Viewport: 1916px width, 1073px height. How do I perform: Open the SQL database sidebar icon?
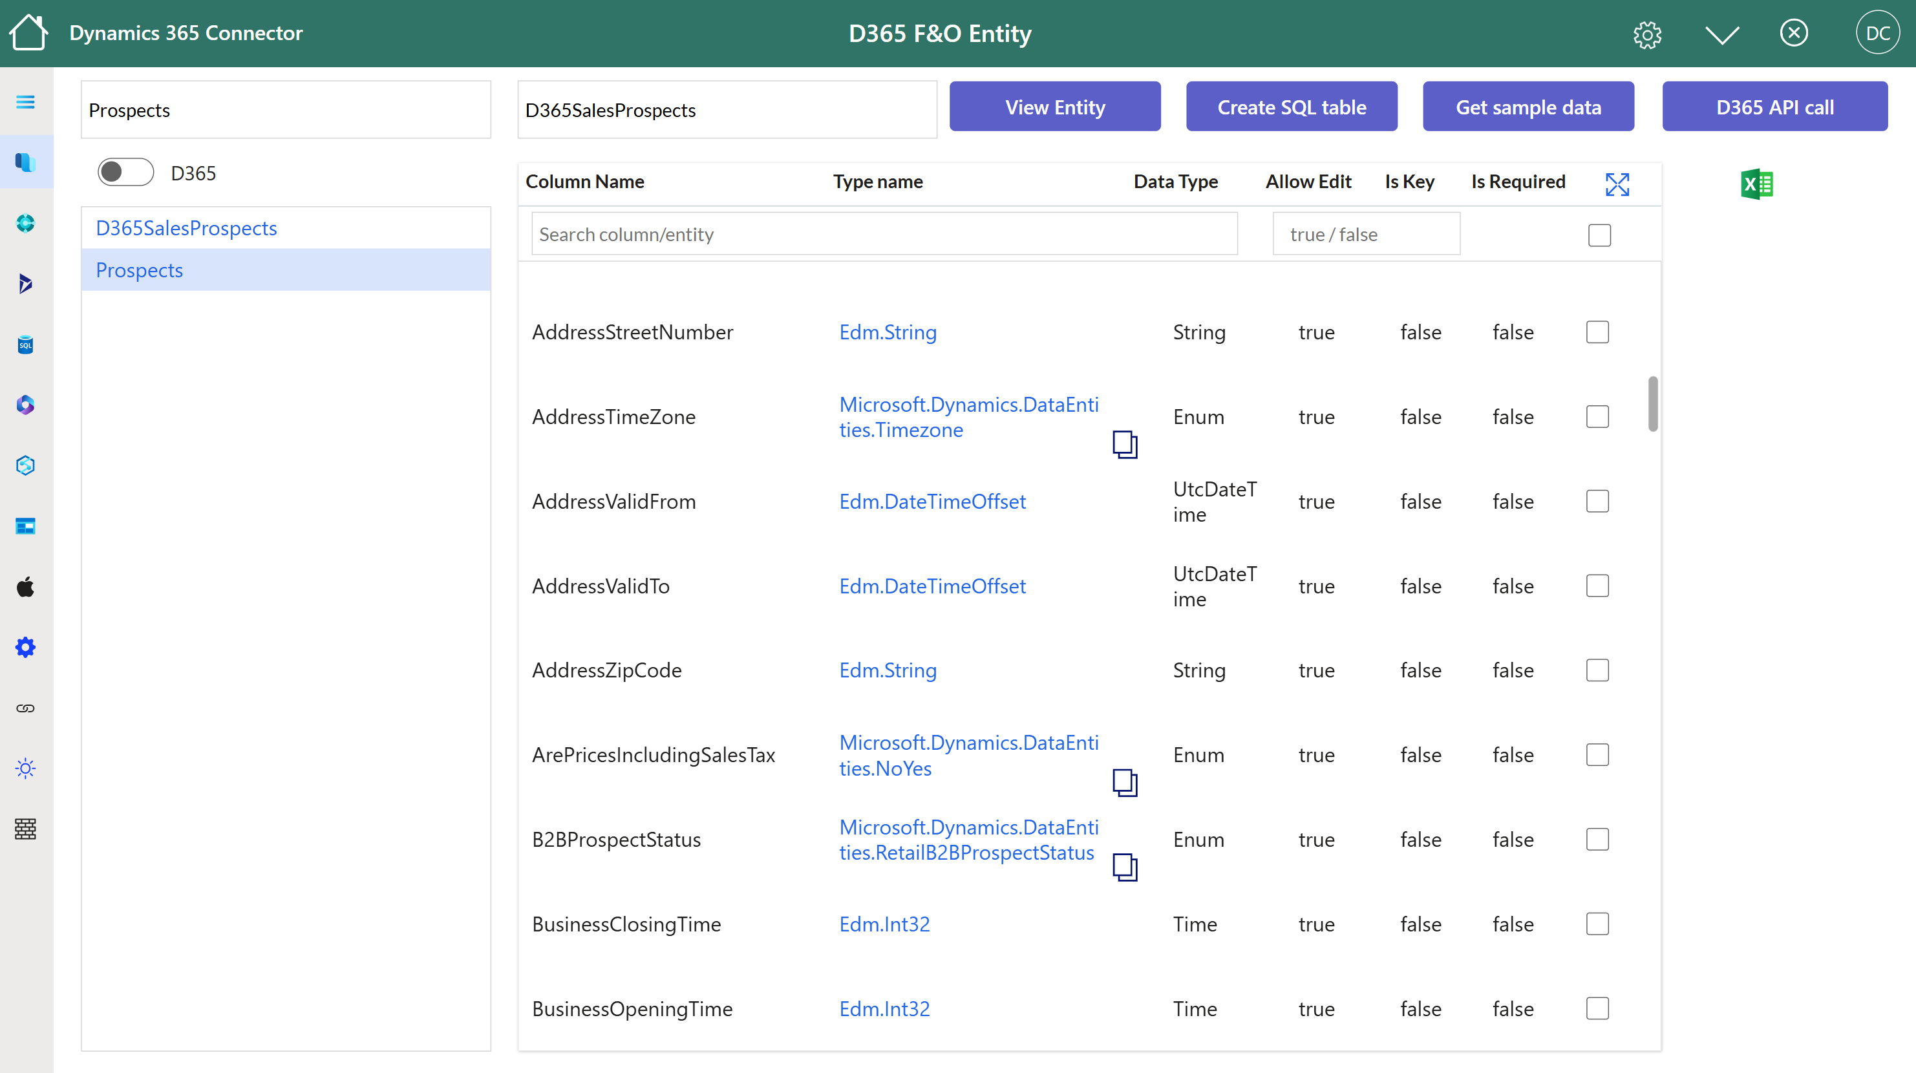click(25, 345)
